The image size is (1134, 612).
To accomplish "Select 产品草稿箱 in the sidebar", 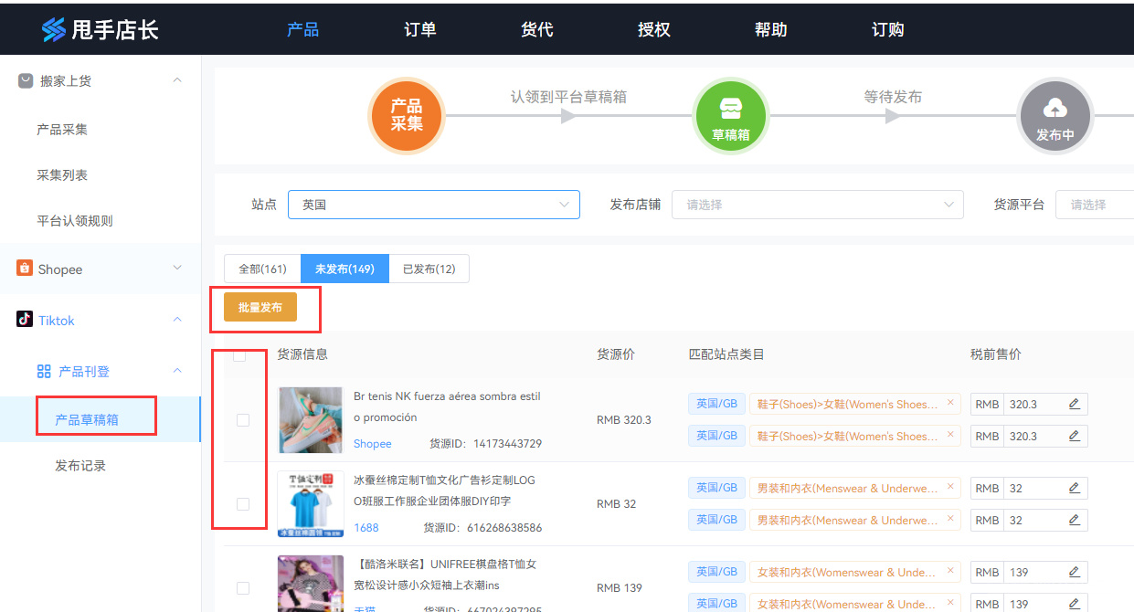I will (87, 420).
